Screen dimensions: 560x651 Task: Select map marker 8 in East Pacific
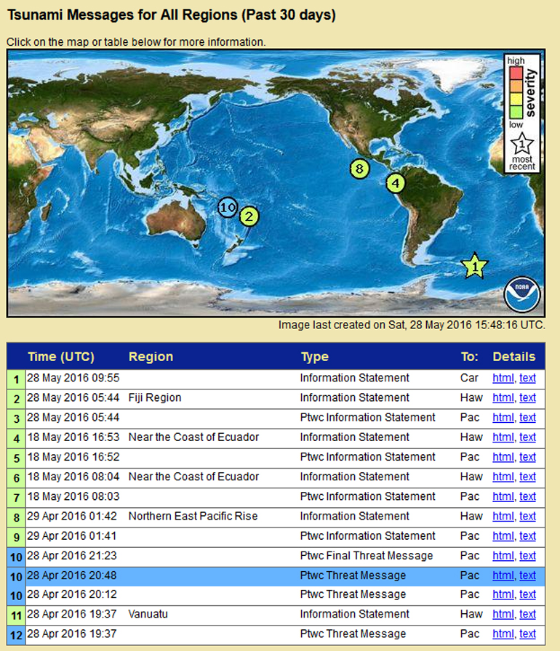pyautogui.click(x=358, y=169)
